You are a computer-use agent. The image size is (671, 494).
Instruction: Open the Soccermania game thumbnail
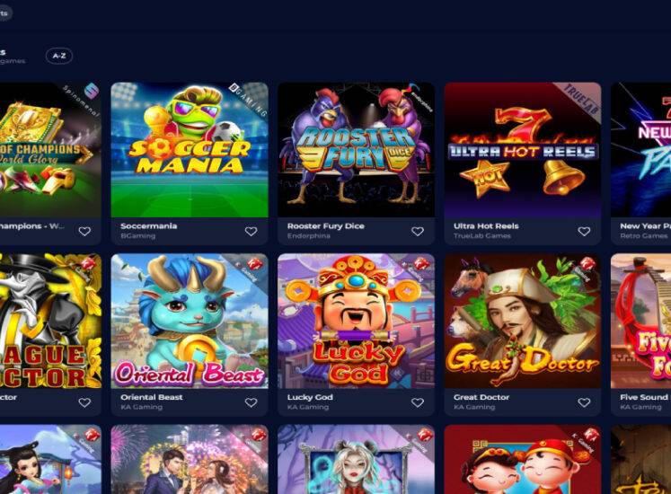click(x=190, y=150)
